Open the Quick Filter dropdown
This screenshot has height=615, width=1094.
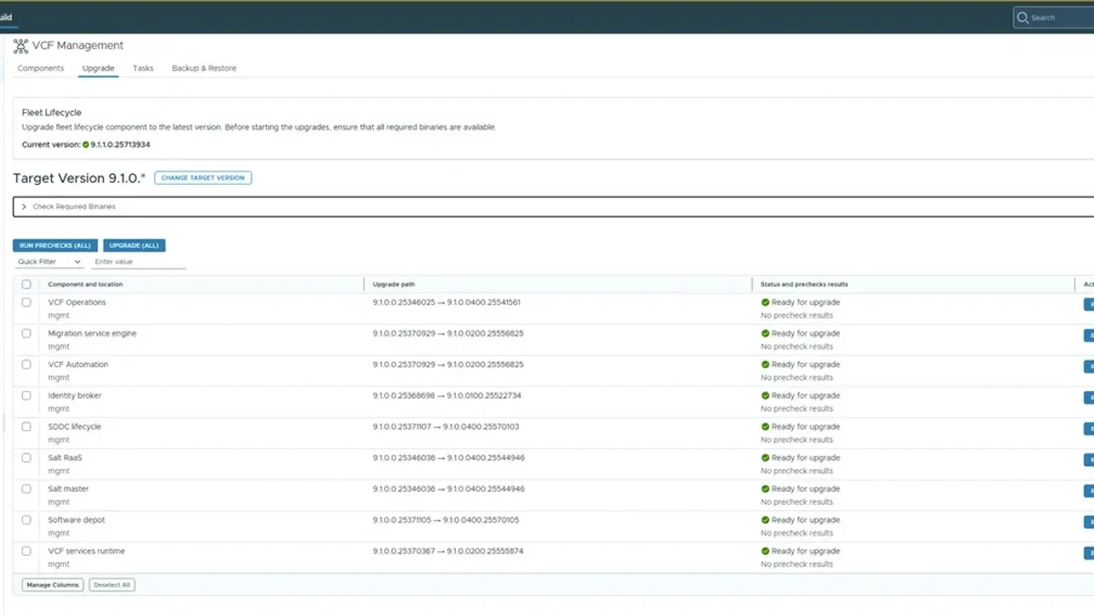click(49, 261)
